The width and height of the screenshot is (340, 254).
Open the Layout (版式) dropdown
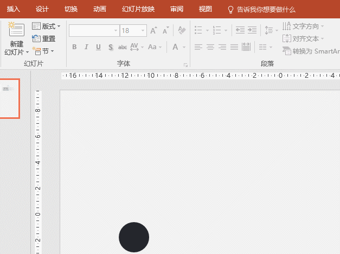46,26
